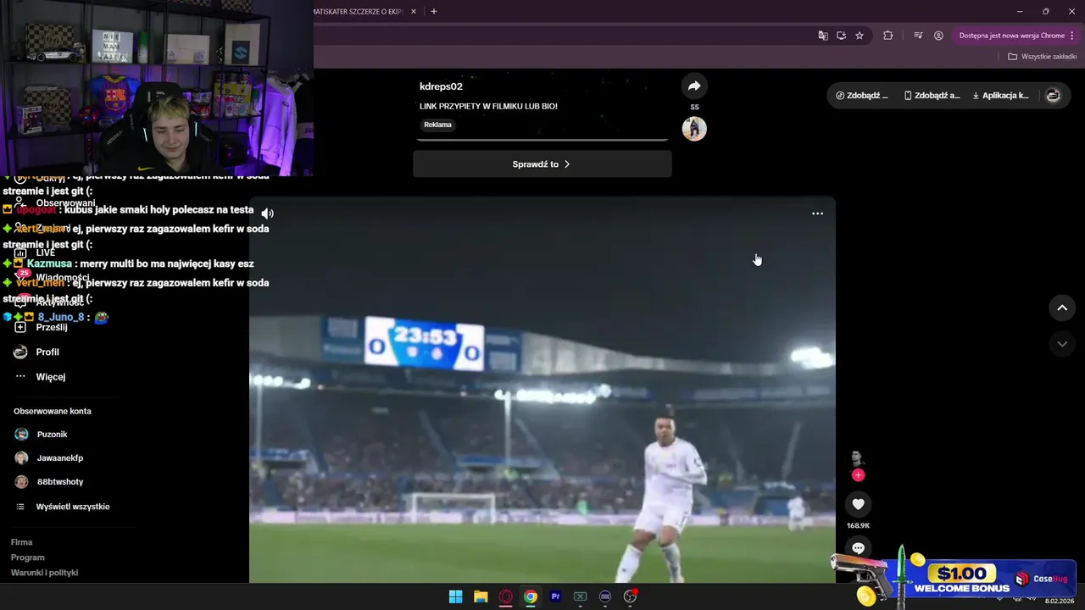
Task: Bookmark the page with star icon
Action: (859, 36)
